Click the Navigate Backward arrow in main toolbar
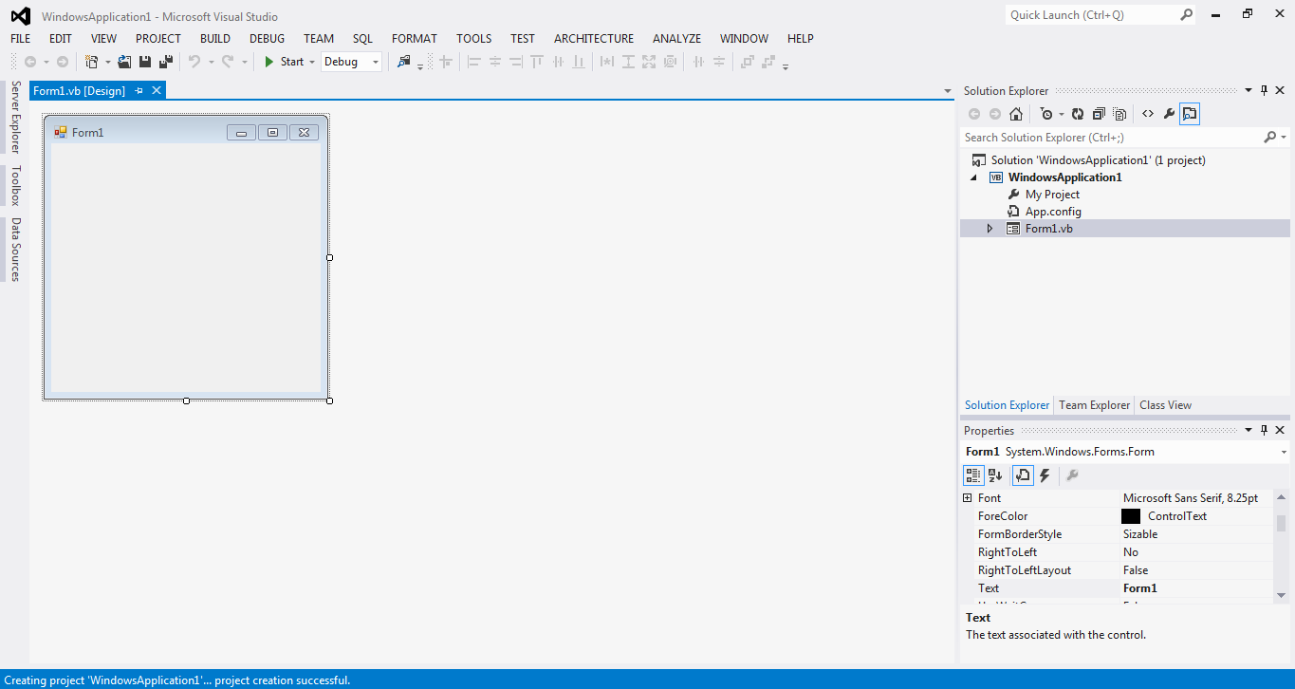Screen dimensions: 1295x689 click(30, 62)
